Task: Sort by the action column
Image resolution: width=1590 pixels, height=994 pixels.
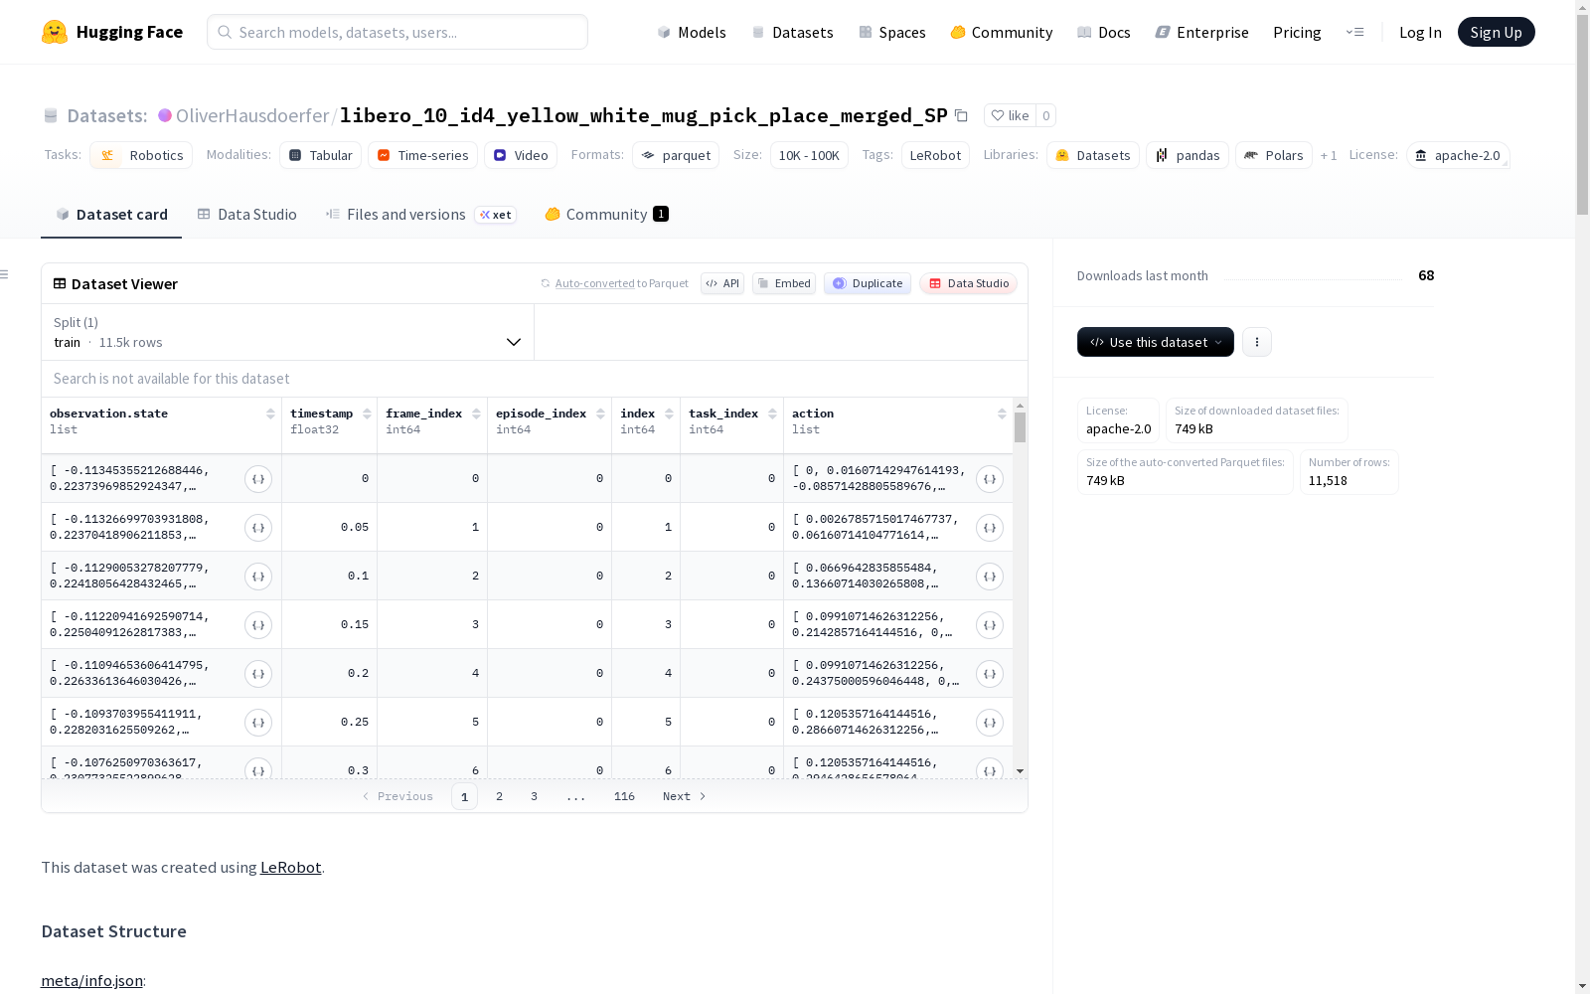Action: pos(1002,414)
